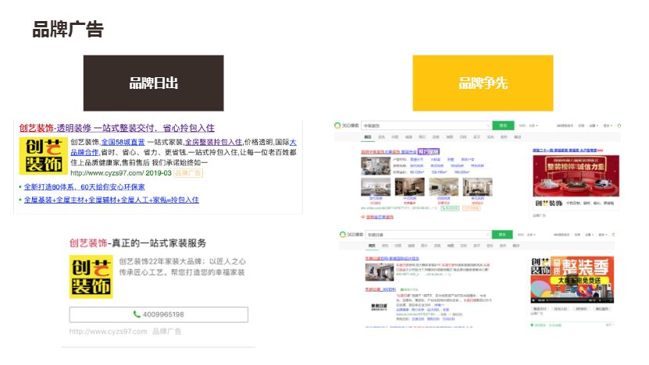
Task: Play the 整装季 video ad
Action: [x=534, y=300]
